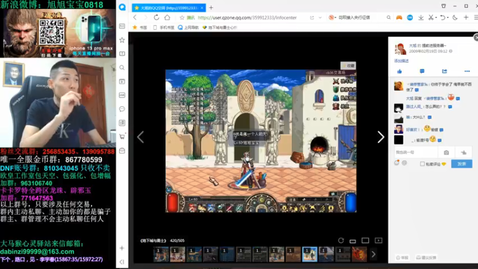The image size is (478, 269).
Task: Open the sidebar shopping cart icon
Action: click(122, 137)
